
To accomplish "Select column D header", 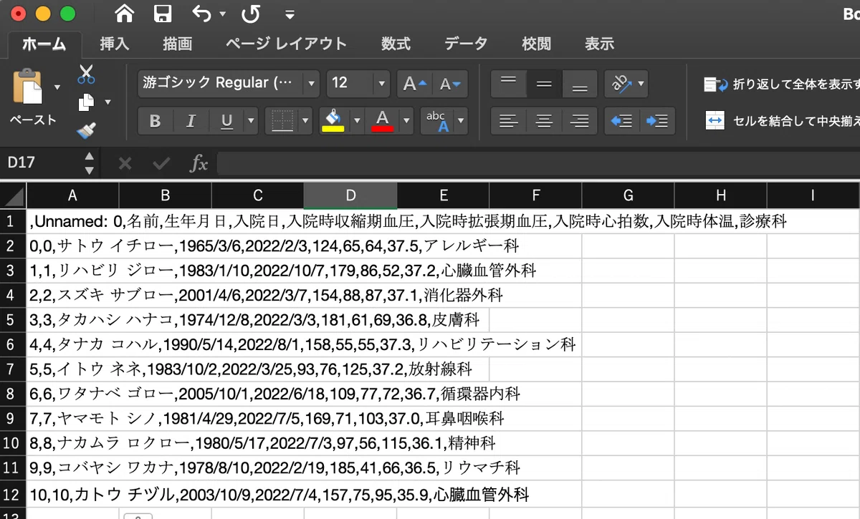I will tap(350, 195).
